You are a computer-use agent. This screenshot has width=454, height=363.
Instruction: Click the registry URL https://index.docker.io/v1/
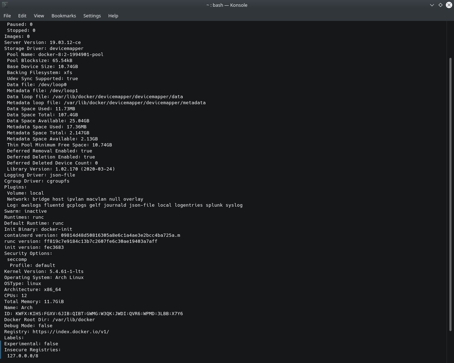click(71, 332)
